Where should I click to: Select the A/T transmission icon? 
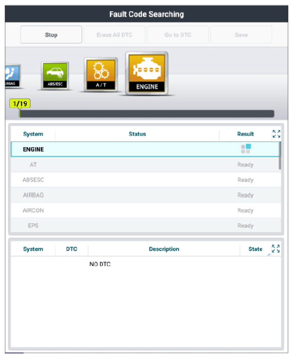click(101, 75)
